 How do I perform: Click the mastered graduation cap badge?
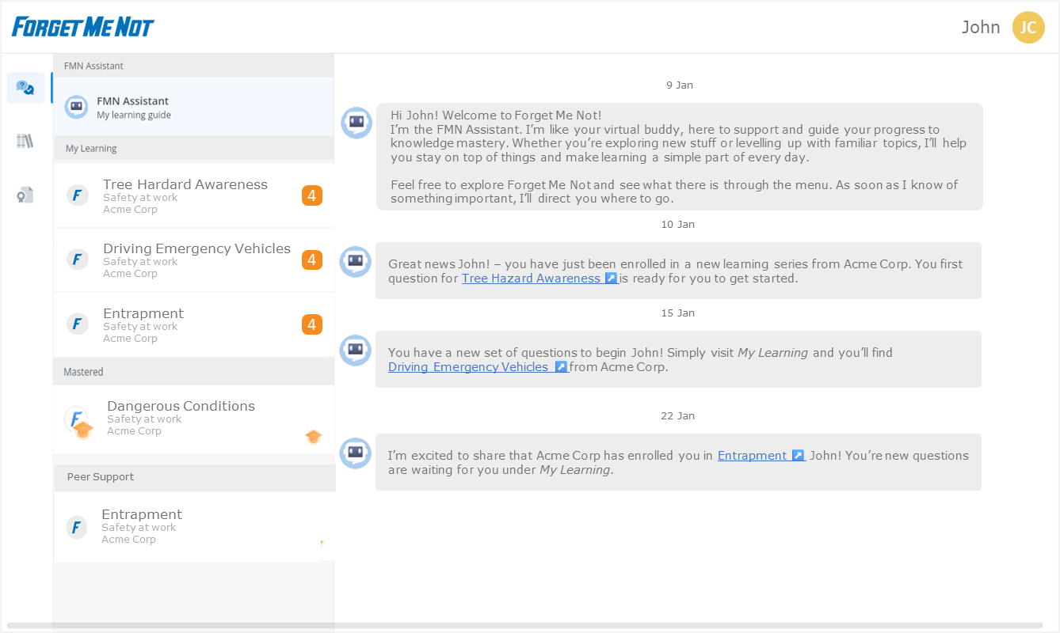click(313, 437)
